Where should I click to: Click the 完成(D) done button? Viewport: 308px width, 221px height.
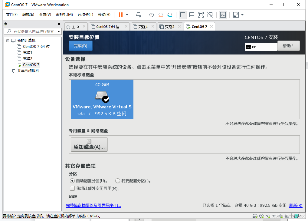(x=80, y=46)
